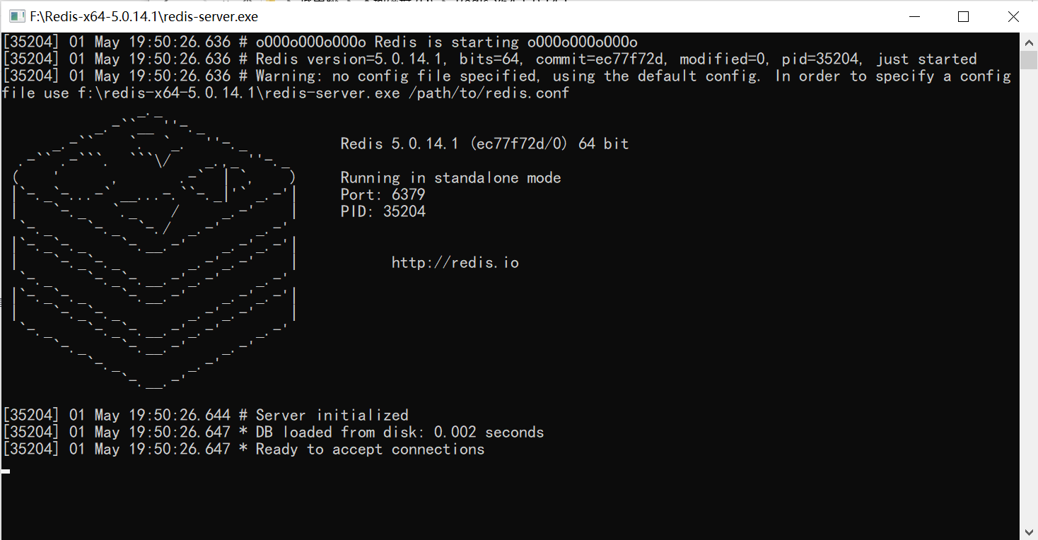This screenshot has width=1038, height=540.
Task: Maximize the Redis server console window
Action: tap(963, 16)
